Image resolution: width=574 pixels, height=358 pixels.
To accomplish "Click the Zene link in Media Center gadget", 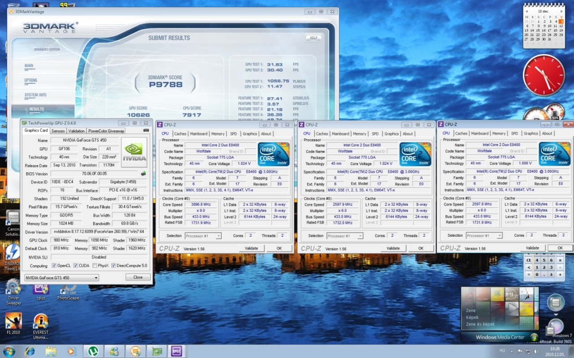I will pos(471,311).
